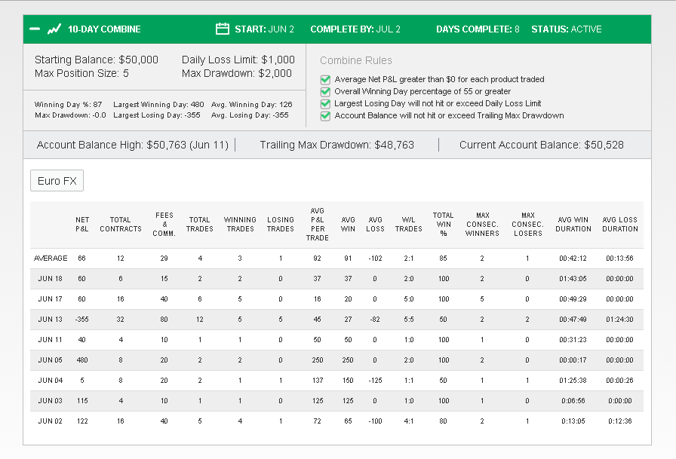This screenshot has height=459, width=676.
Task: Click the TOTAL TRADES column header
Action: 200,225
